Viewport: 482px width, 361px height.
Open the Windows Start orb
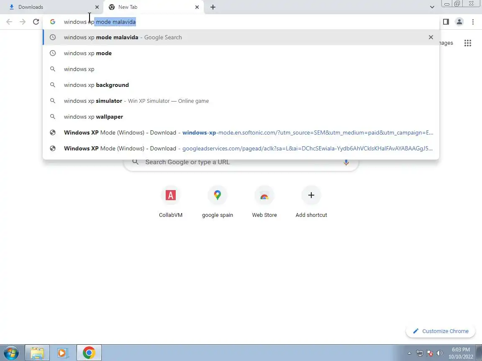pyautogui.click(x=11, y=353)
